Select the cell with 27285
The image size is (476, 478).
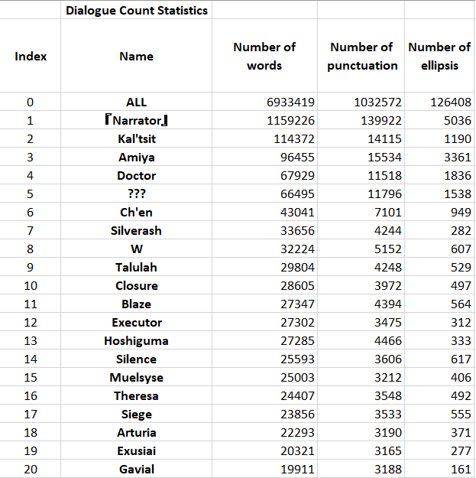[x=264, y=340]
